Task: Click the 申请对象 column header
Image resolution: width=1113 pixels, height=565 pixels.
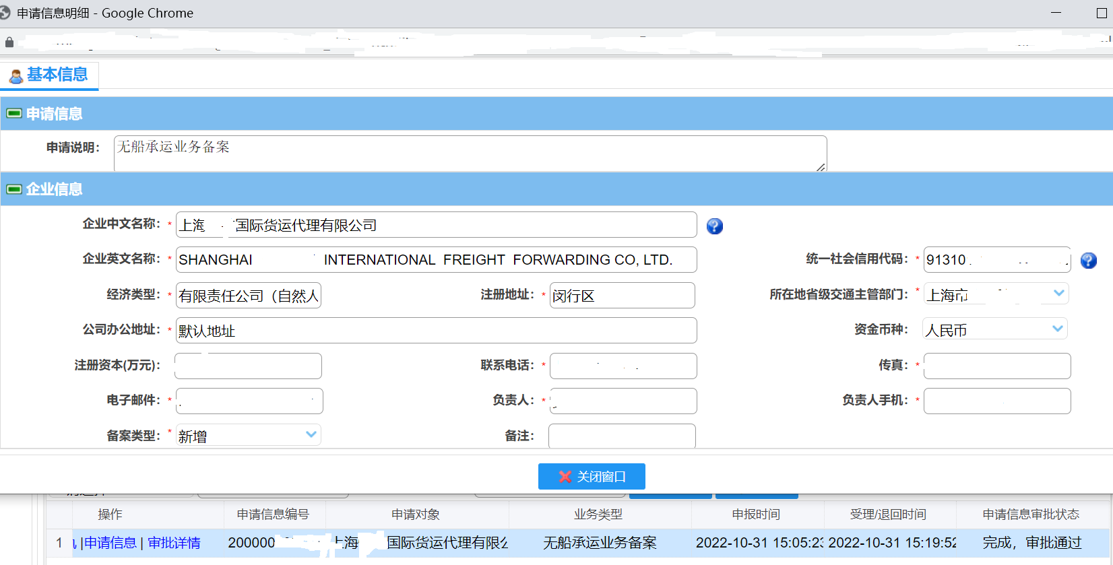Action: point(416,514)
